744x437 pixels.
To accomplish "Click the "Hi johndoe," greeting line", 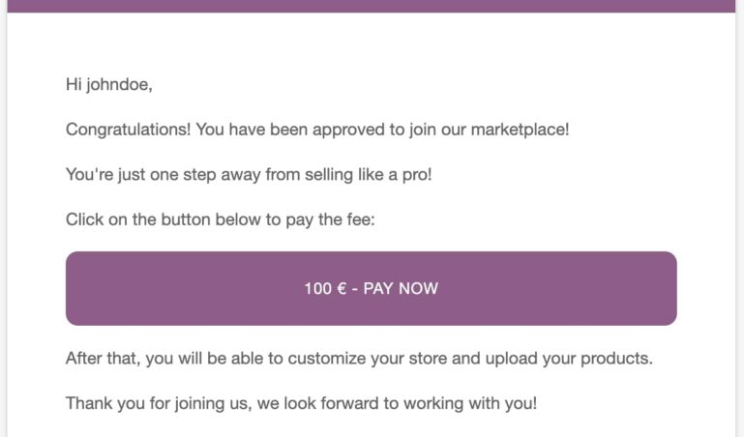I will (109, 84).
